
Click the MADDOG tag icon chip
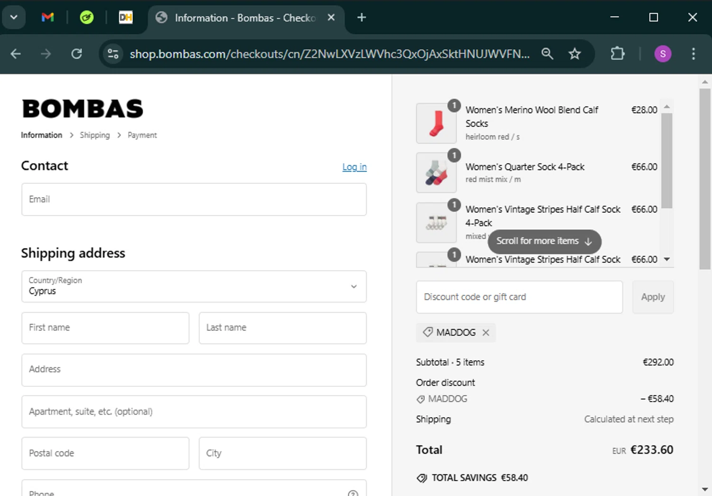click(x=428, y=333)
